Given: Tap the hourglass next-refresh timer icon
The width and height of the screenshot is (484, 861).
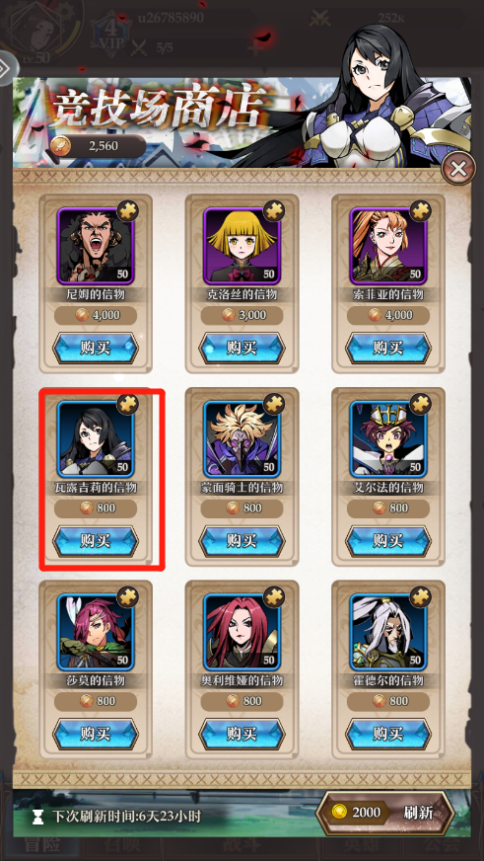Looking at the screenshot, I should click(x=37, y=818).
